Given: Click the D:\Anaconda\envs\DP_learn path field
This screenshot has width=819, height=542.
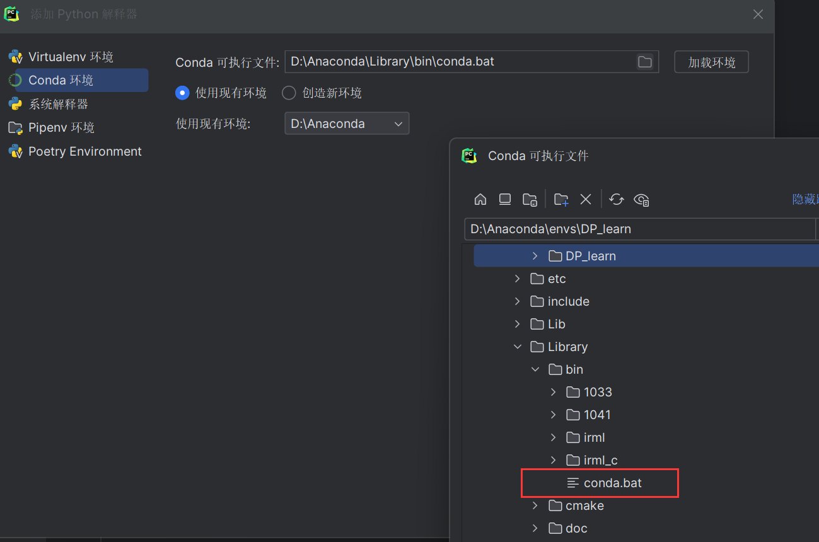Looking at the screenshot, I should click(640, 229).
